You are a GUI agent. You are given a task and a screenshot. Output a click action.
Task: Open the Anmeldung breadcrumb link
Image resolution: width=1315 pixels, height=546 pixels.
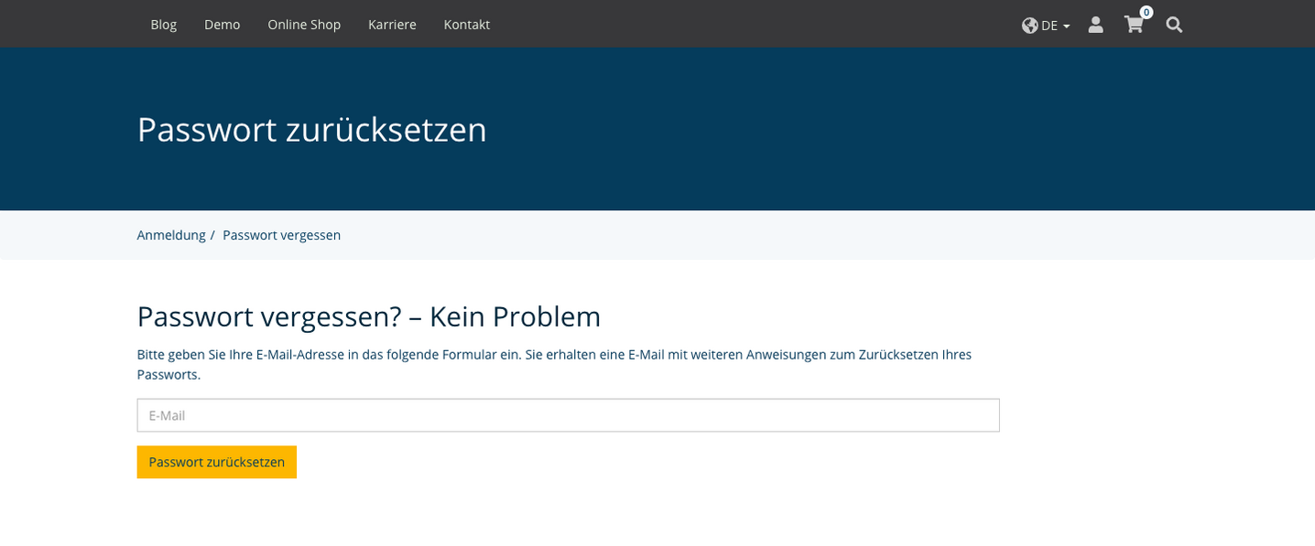(x=171, y=235)
